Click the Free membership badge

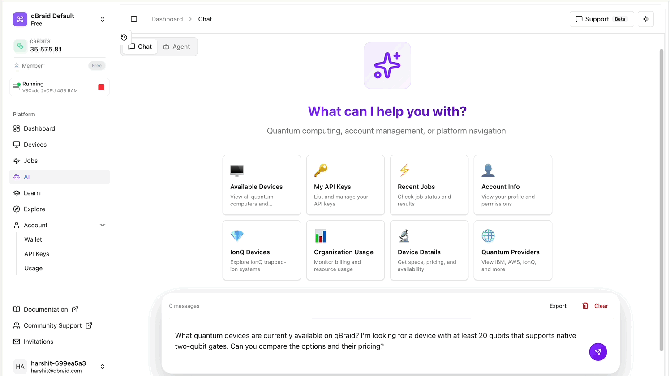tap(97, 66)
